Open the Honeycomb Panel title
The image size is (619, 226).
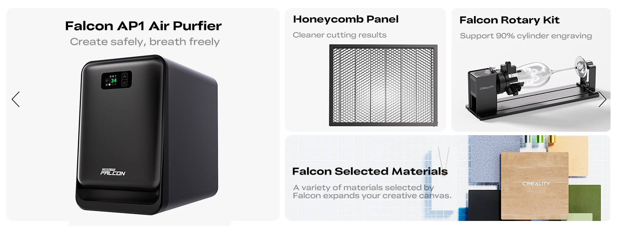coord(345,19)
